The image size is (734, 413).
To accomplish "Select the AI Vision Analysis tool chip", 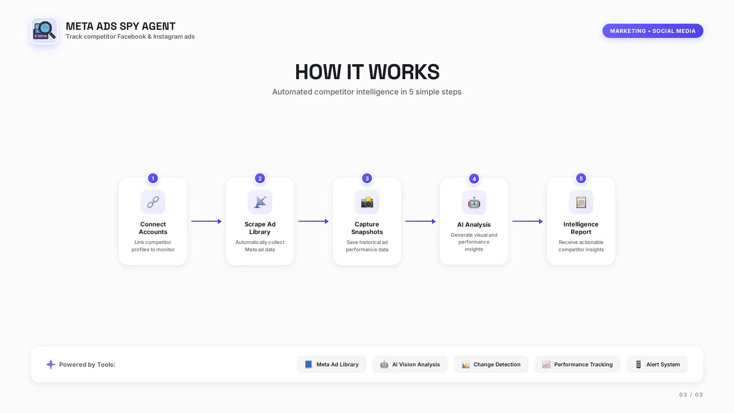I will (x=410, y=364).
